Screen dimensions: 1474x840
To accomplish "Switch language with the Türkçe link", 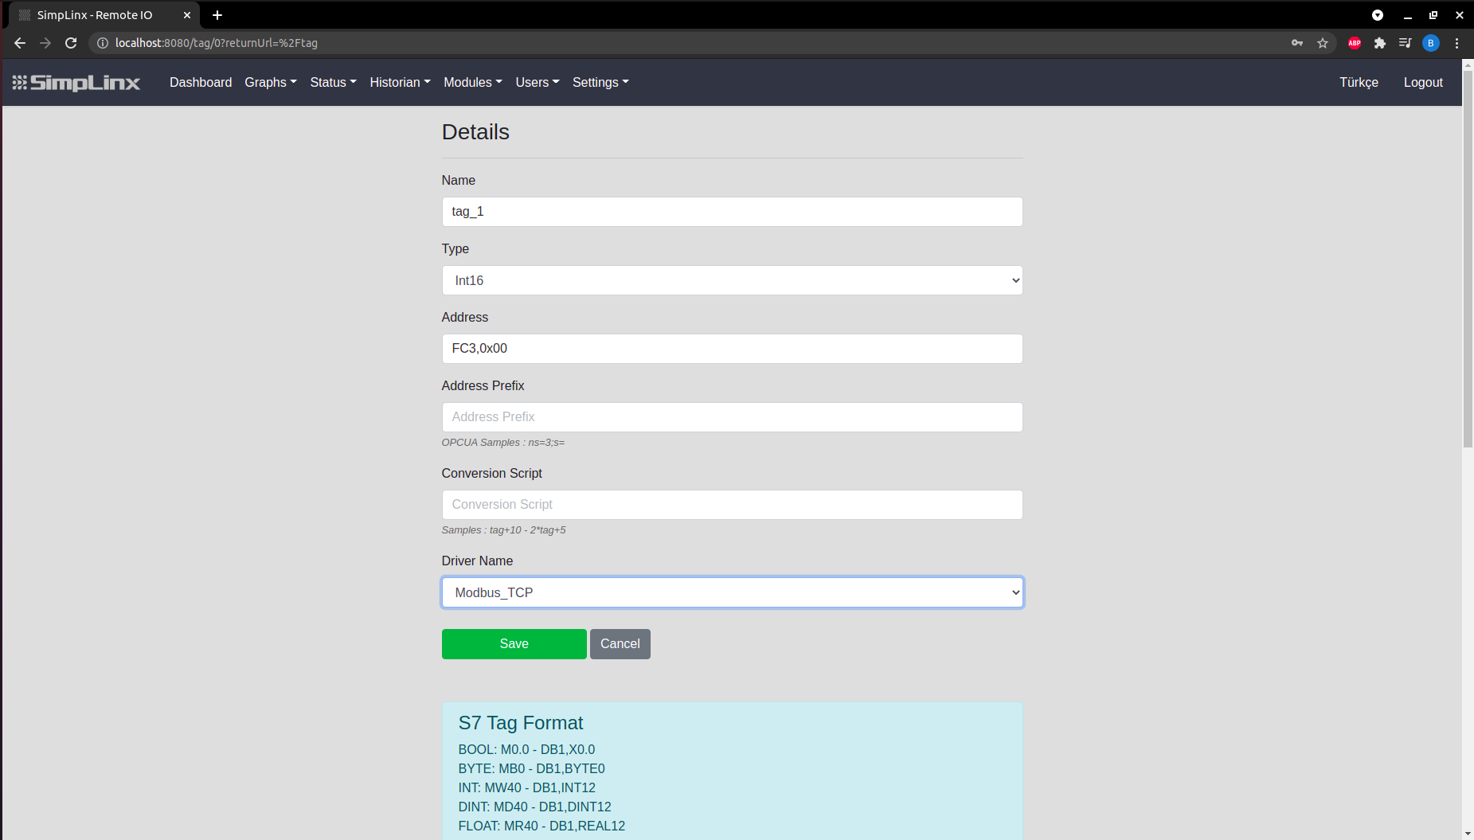I will pos(1358,83).
